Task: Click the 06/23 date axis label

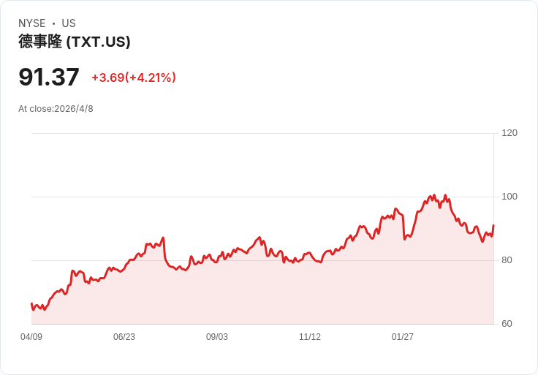Action: pos(124,337)
